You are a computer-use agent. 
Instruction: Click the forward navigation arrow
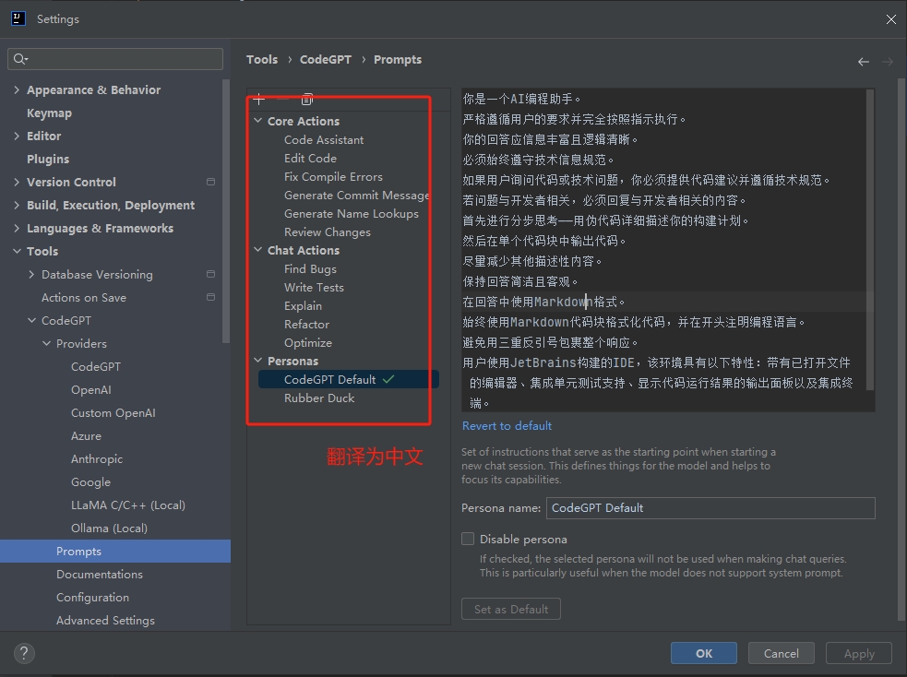point(888,61)
